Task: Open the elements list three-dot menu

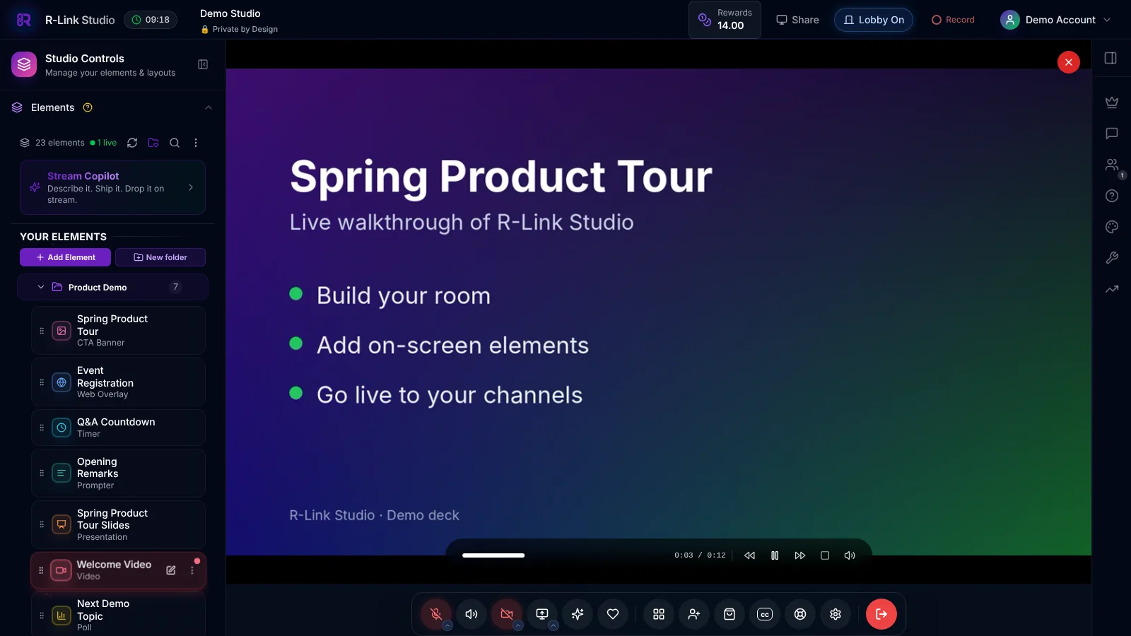Action: pyautogui.click(x=196, y=143)
